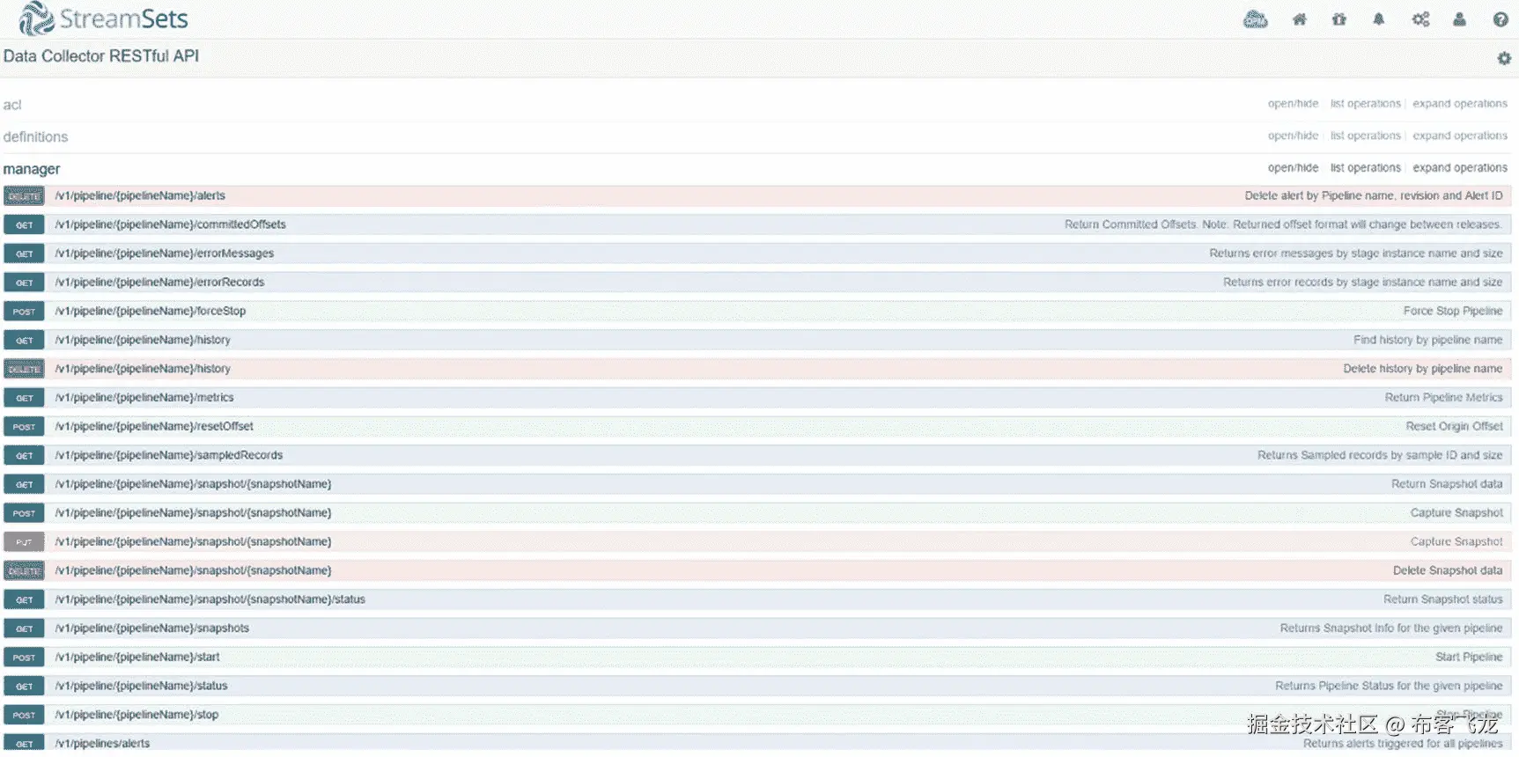Collapse the manager API section

click(x=32, y=169)
